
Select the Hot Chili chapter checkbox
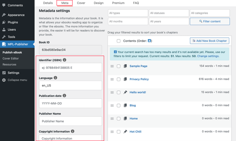point(118,132)
